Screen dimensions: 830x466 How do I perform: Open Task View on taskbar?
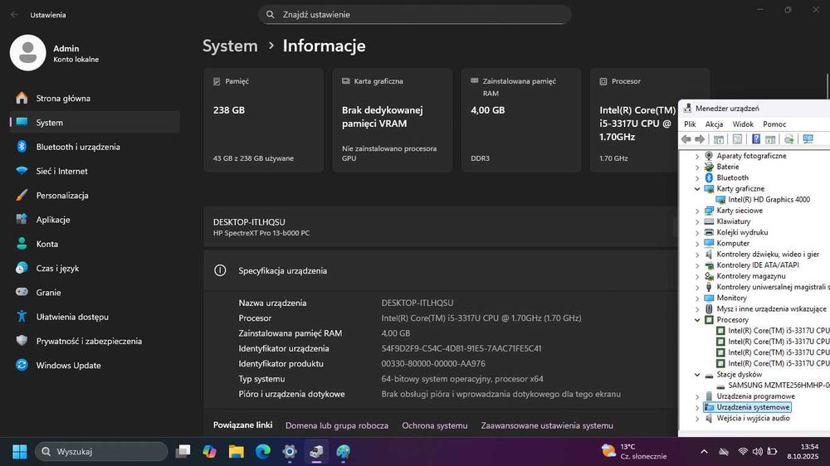tap(183, 452)
